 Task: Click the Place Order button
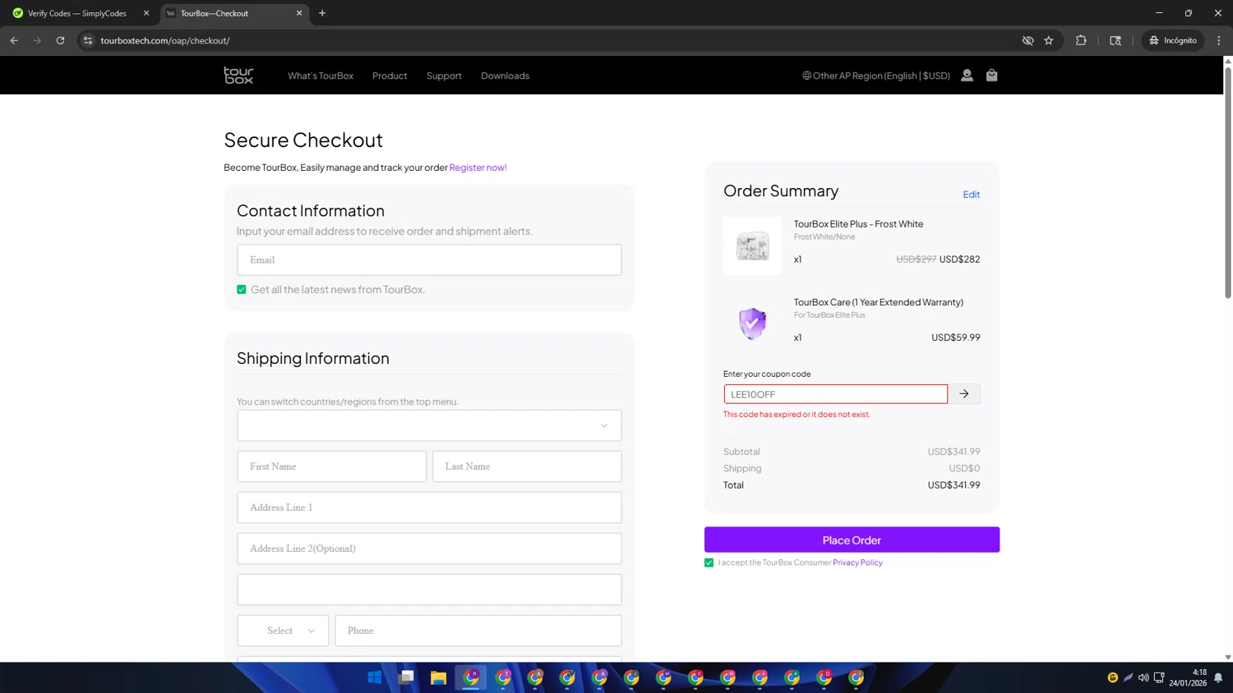[852, 539]
